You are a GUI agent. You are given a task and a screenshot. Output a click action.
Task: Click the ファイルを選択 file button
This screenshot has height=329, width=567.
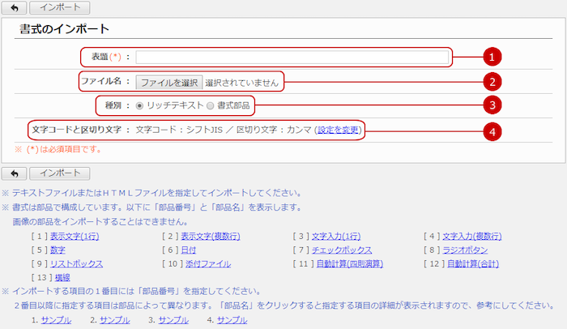coord(168,82)
